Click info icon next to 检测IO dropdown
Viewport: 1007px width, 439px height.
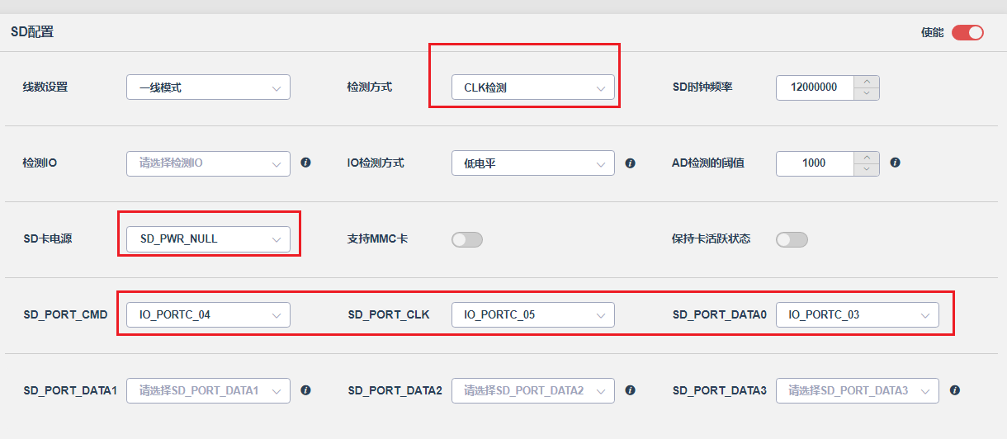point(305,163)
